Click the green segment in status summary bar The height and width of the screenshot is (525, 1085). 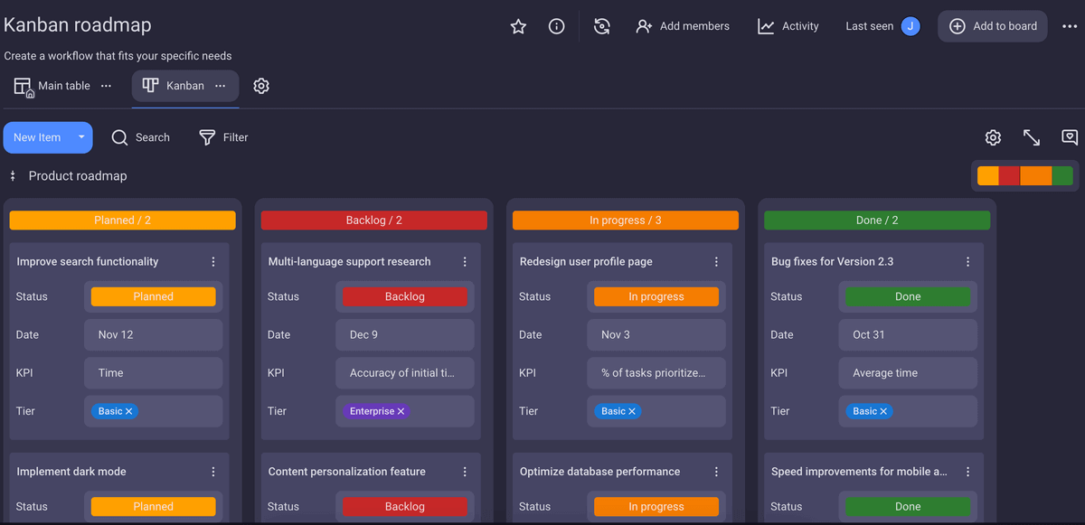[1062, 176]
